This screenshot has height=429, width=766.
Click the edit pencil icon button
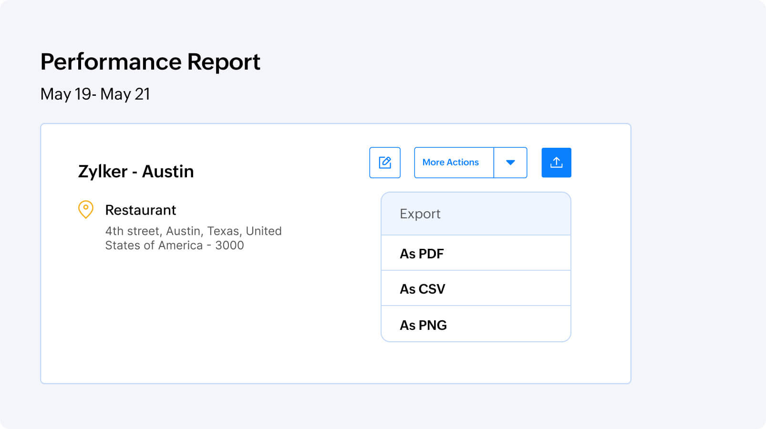point(385,163)
